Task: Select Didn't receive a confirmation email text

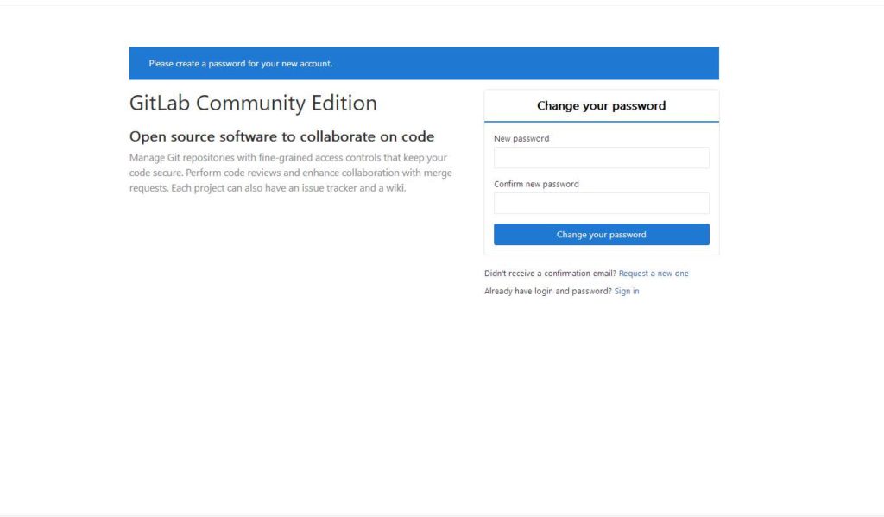Action: pyautogui.click(x=550, y=274)
